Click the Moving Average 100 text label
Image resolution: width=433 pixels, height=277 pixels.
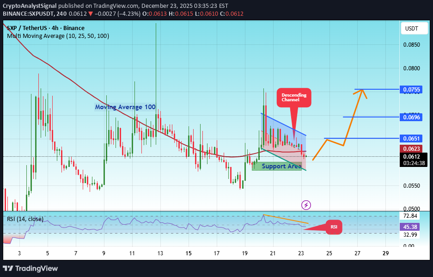pos(125,106)
